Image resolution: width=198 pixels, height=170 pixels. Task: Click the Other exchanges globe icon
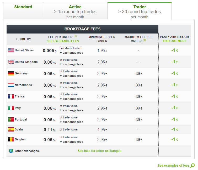point(11,151)
